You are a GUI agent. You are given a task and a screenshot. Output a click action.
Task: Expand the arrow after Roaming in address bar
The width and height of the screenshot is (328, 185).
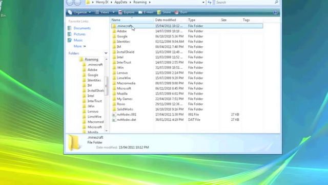tap(150, 2)
